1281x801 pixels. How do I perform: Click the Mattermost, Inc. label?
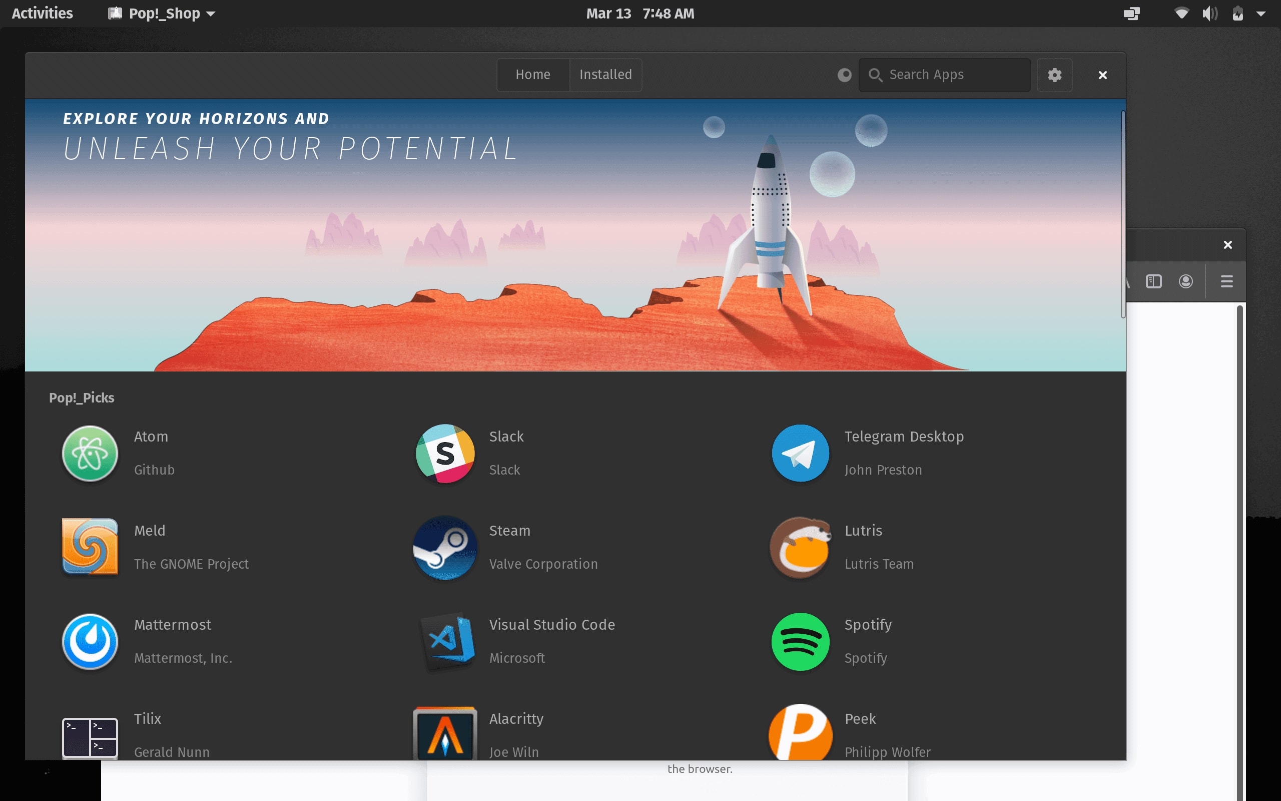(x=183, y=658)
